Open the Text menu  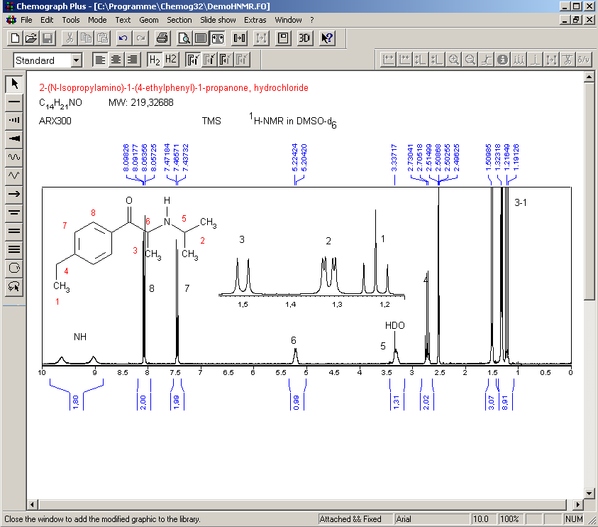click(123, 20)
